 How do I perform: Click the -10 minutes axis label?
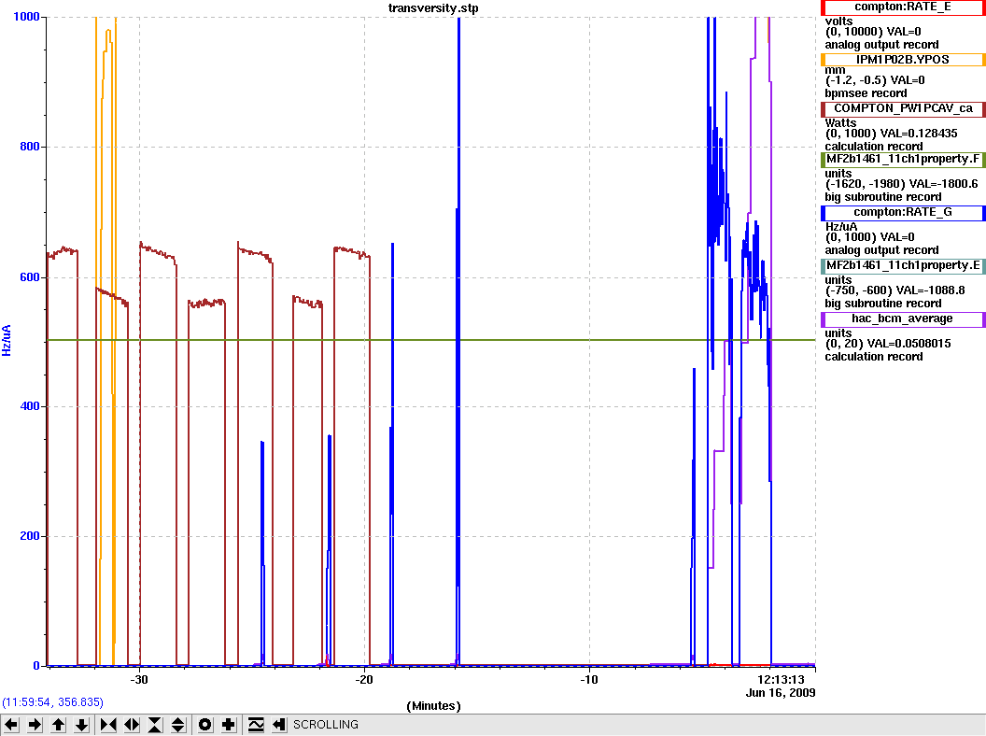588,680
